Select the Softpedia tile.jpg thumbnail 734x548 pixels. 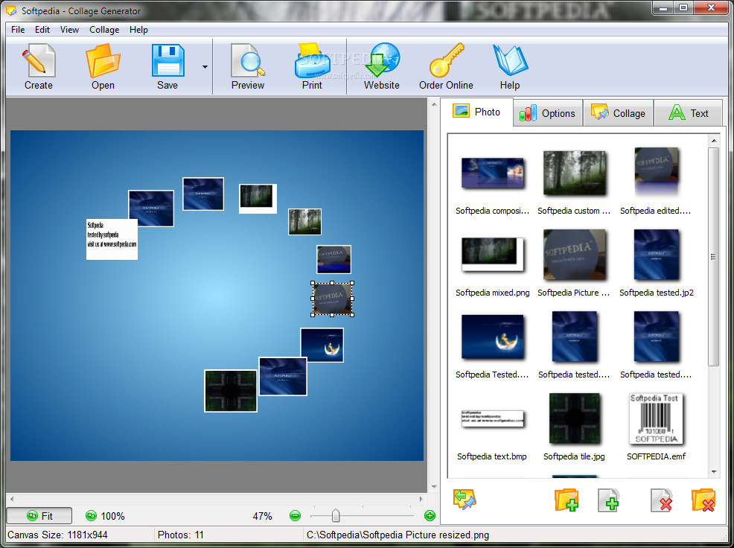(x=575, y=418)
